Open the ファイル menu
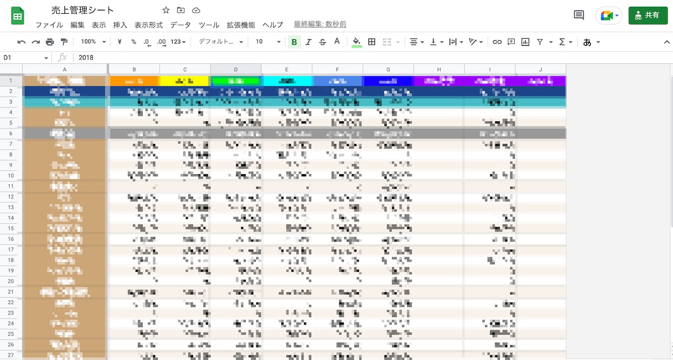 (49, 25)
